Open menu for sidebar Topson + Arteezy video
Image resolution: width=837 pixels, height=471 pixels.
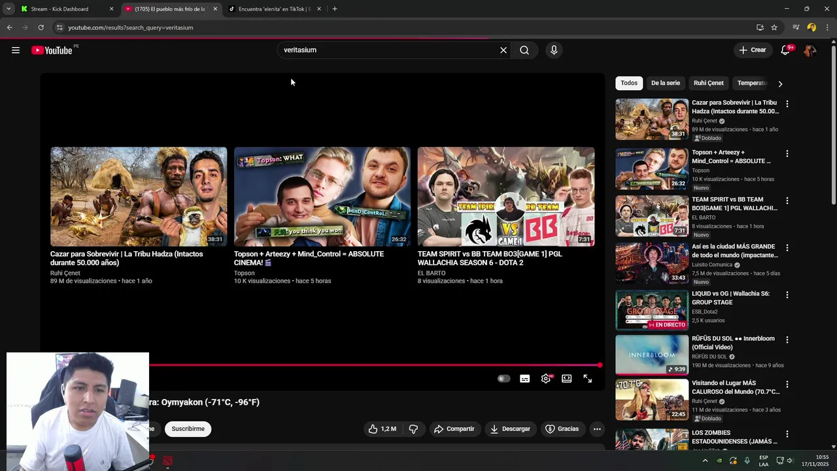coord(787,154)
